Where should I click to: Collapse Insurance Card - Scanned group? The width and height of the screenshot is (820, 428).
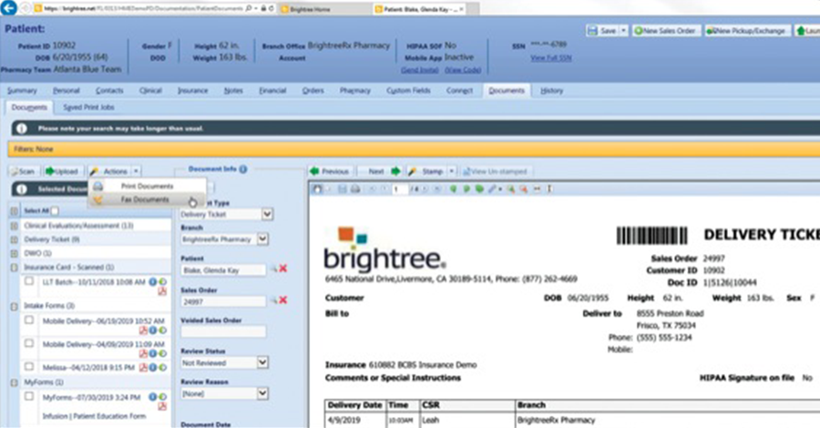pyautogui.click(x=14, y=267)
